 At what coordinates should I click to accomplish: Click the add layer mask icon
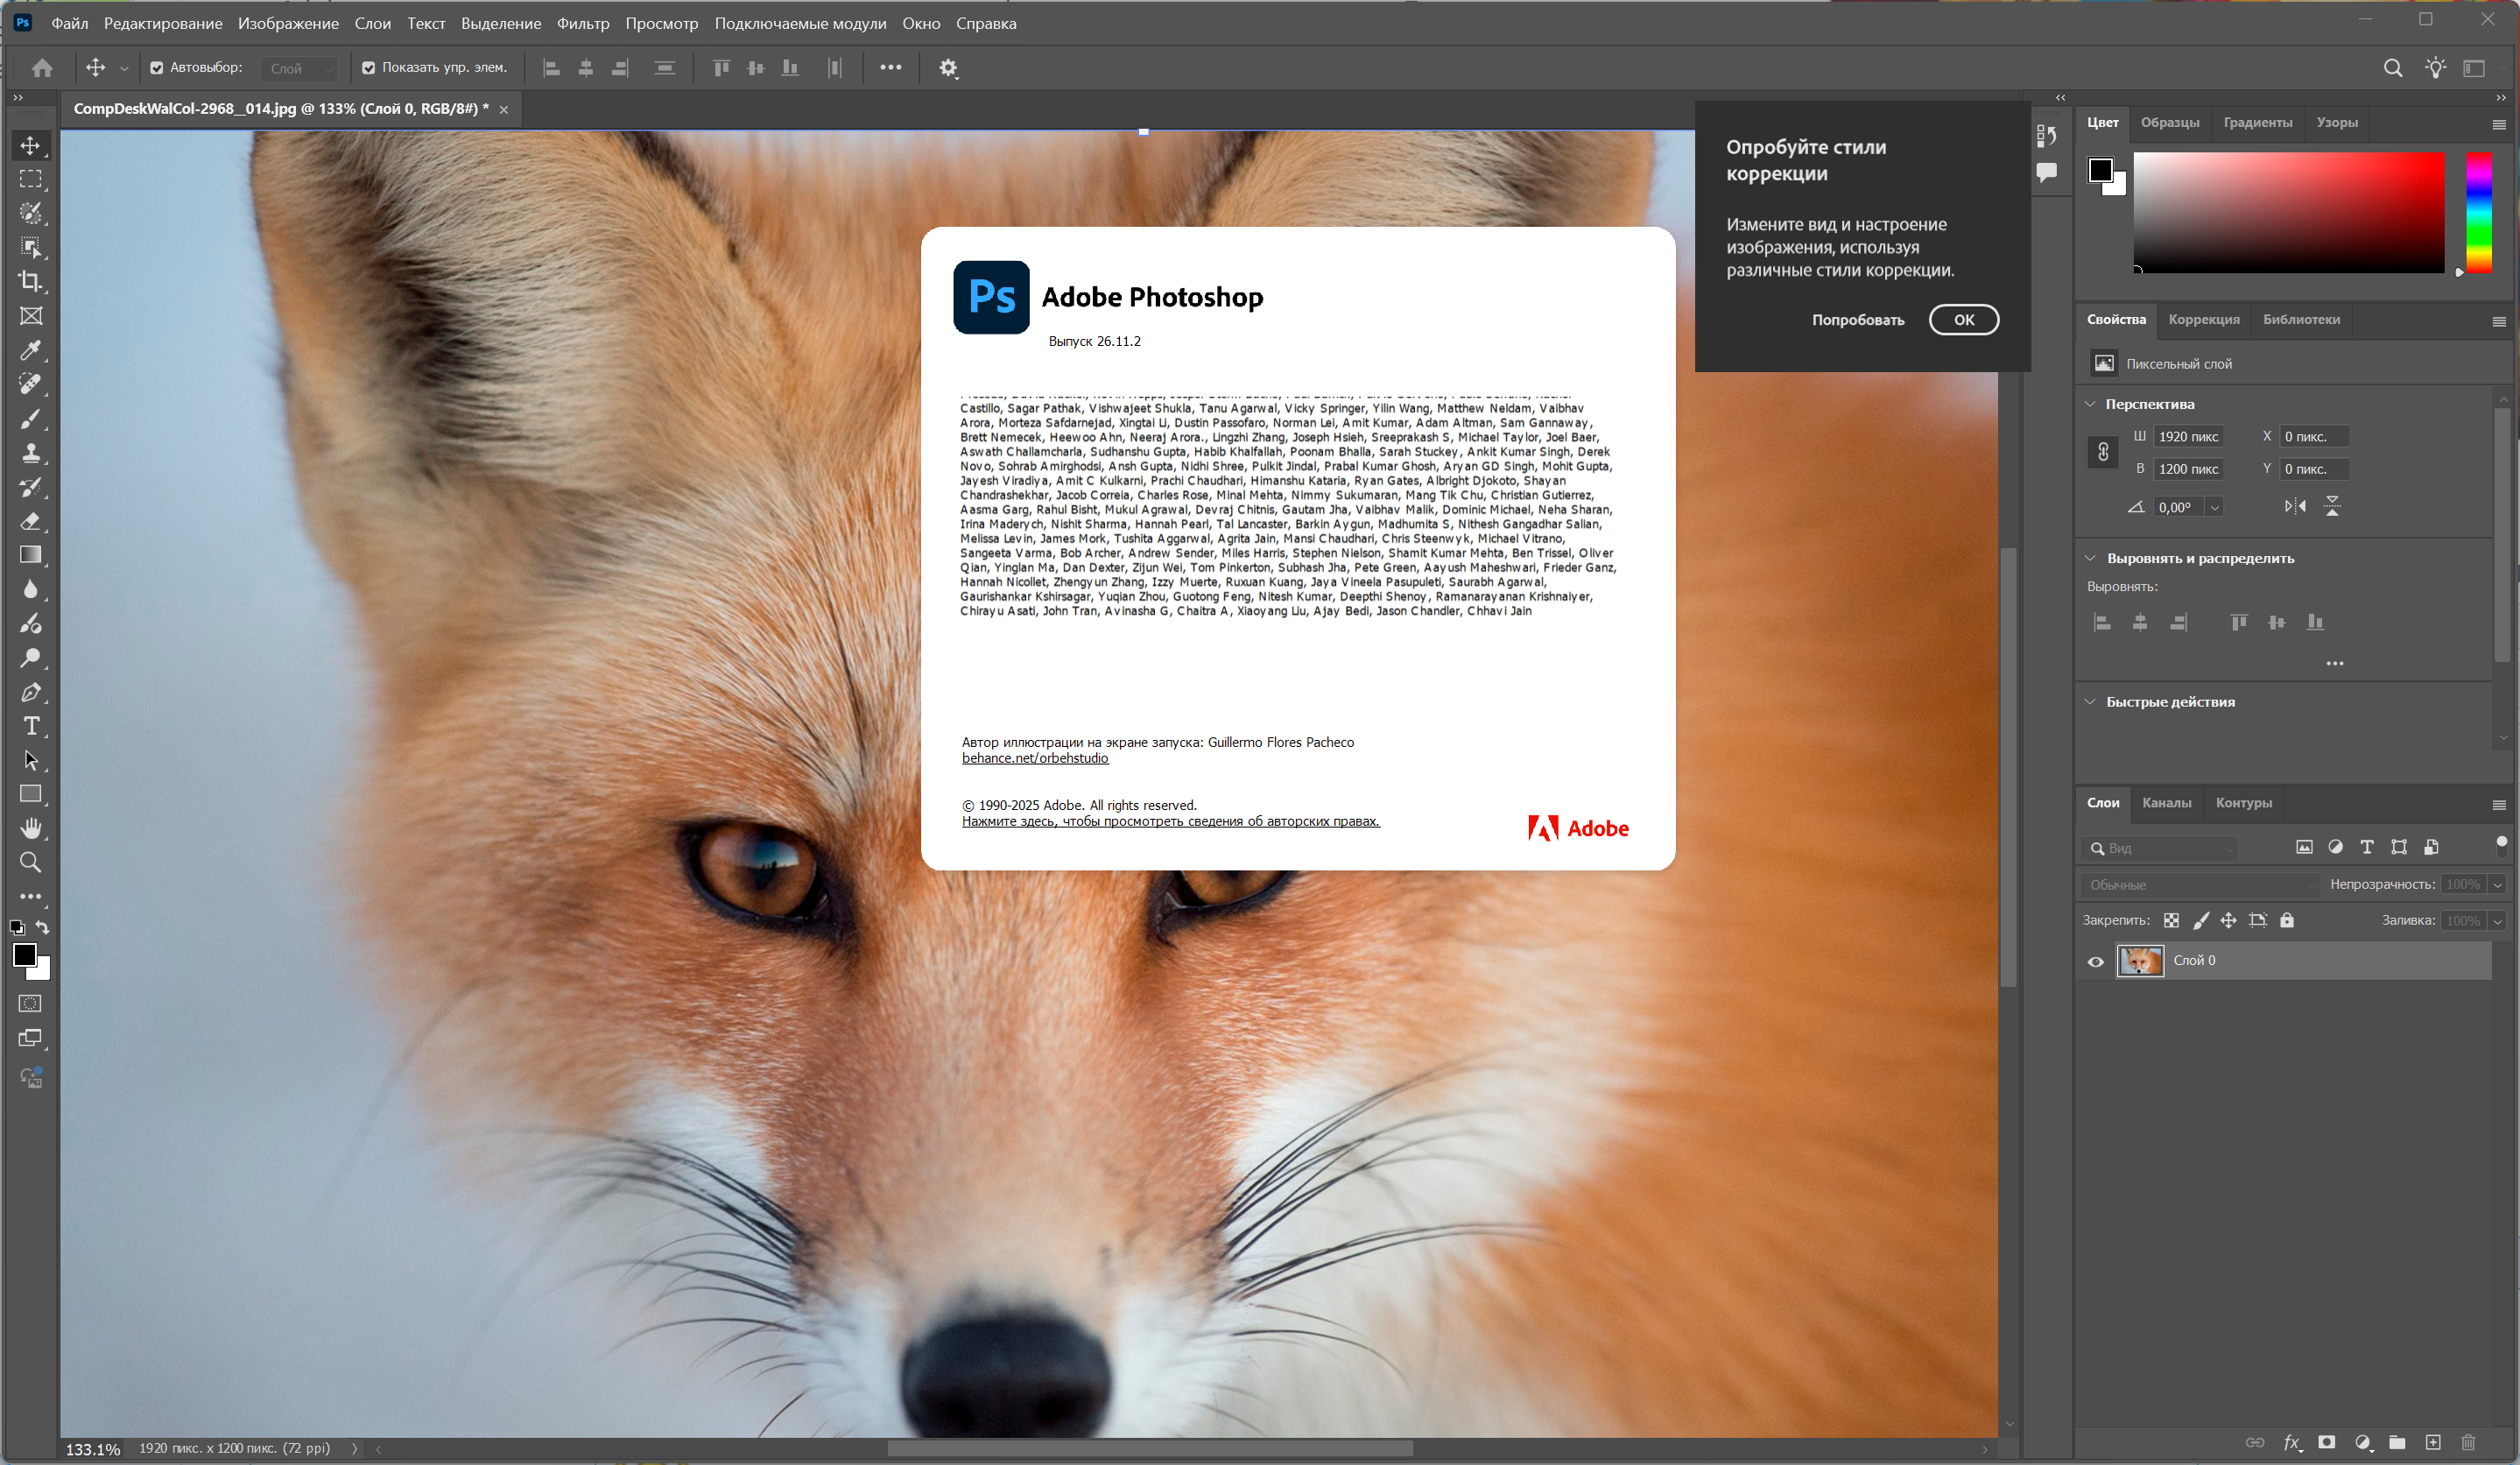(2327, 1442)
